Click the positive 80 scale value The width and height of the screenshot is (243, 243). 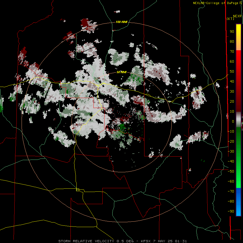(232, 41)
